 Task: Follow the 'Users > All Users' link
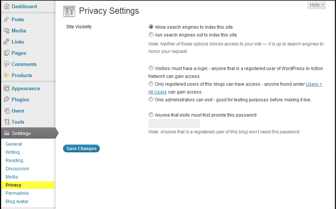(314, 84)
